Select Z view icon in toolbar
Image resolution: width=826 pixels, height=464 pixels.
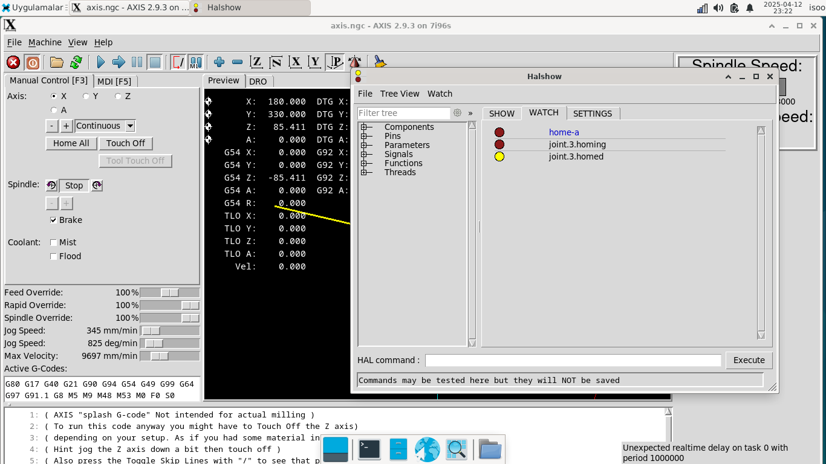(x=256, y=62)
